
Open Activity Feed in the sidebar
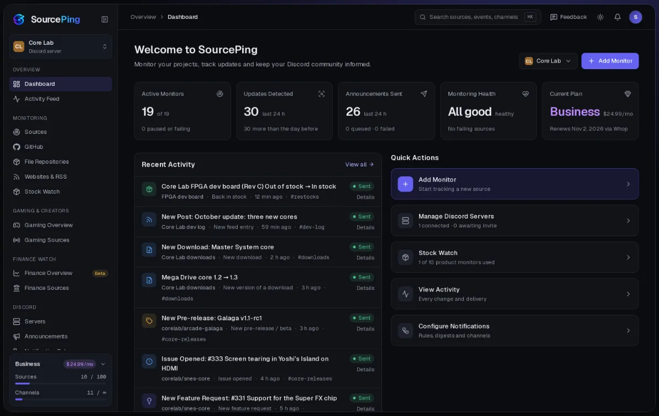pyautogui.click(x=60, y=99)
